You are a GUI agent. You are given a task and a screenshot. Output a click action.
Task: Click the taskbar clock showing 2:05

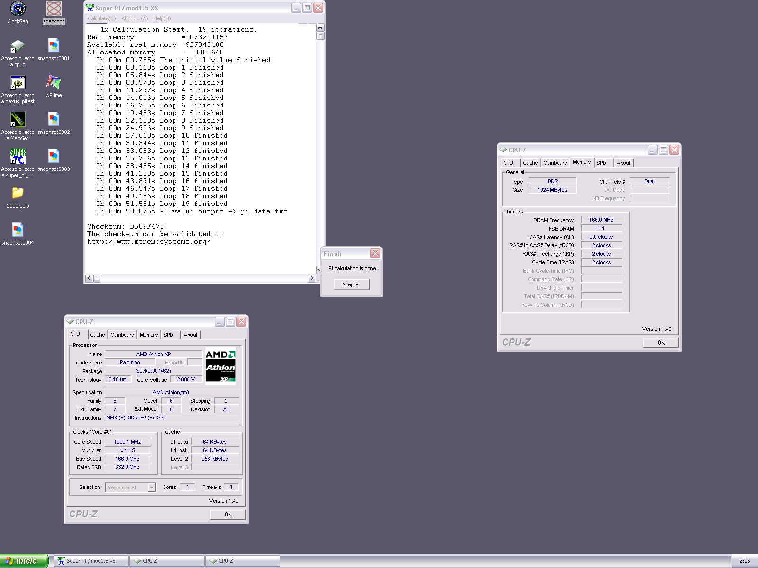click(745, 561)
